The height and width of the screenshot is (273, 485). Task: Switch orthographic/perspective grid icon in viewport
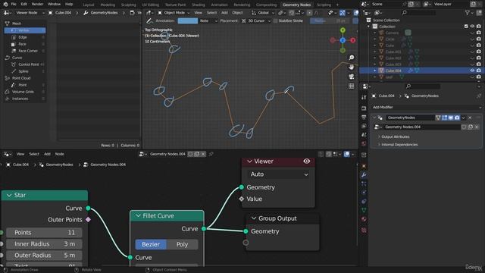(352, 86)
